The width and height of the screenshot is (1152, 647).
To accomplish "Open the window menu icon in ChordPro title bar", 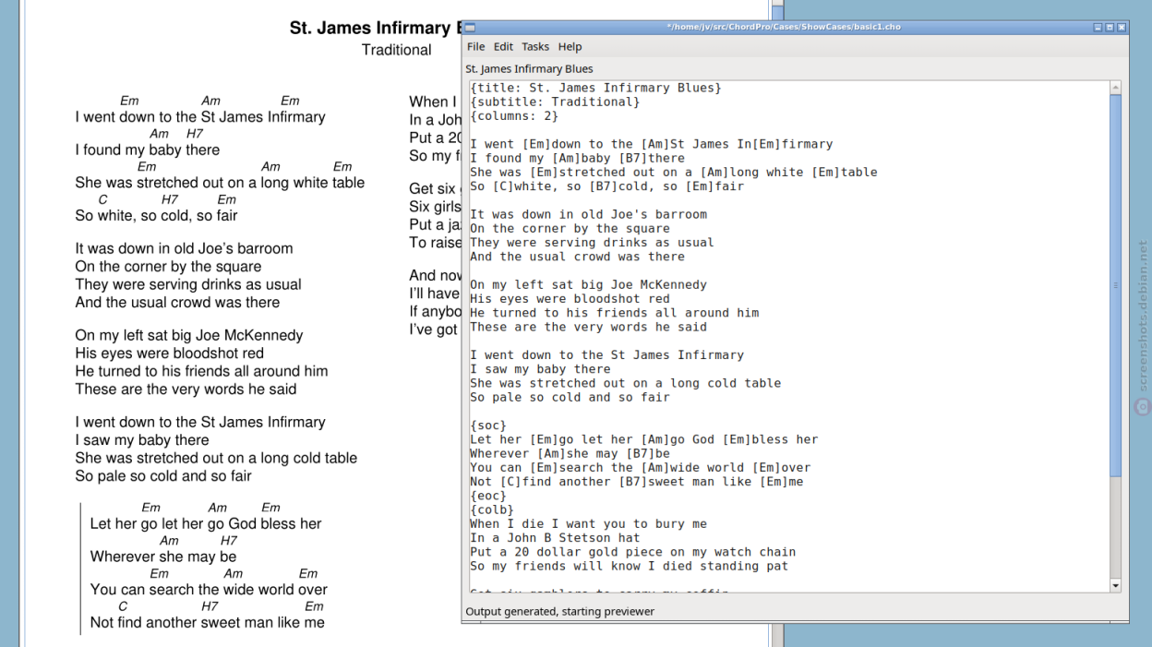I will coord(470,28).
